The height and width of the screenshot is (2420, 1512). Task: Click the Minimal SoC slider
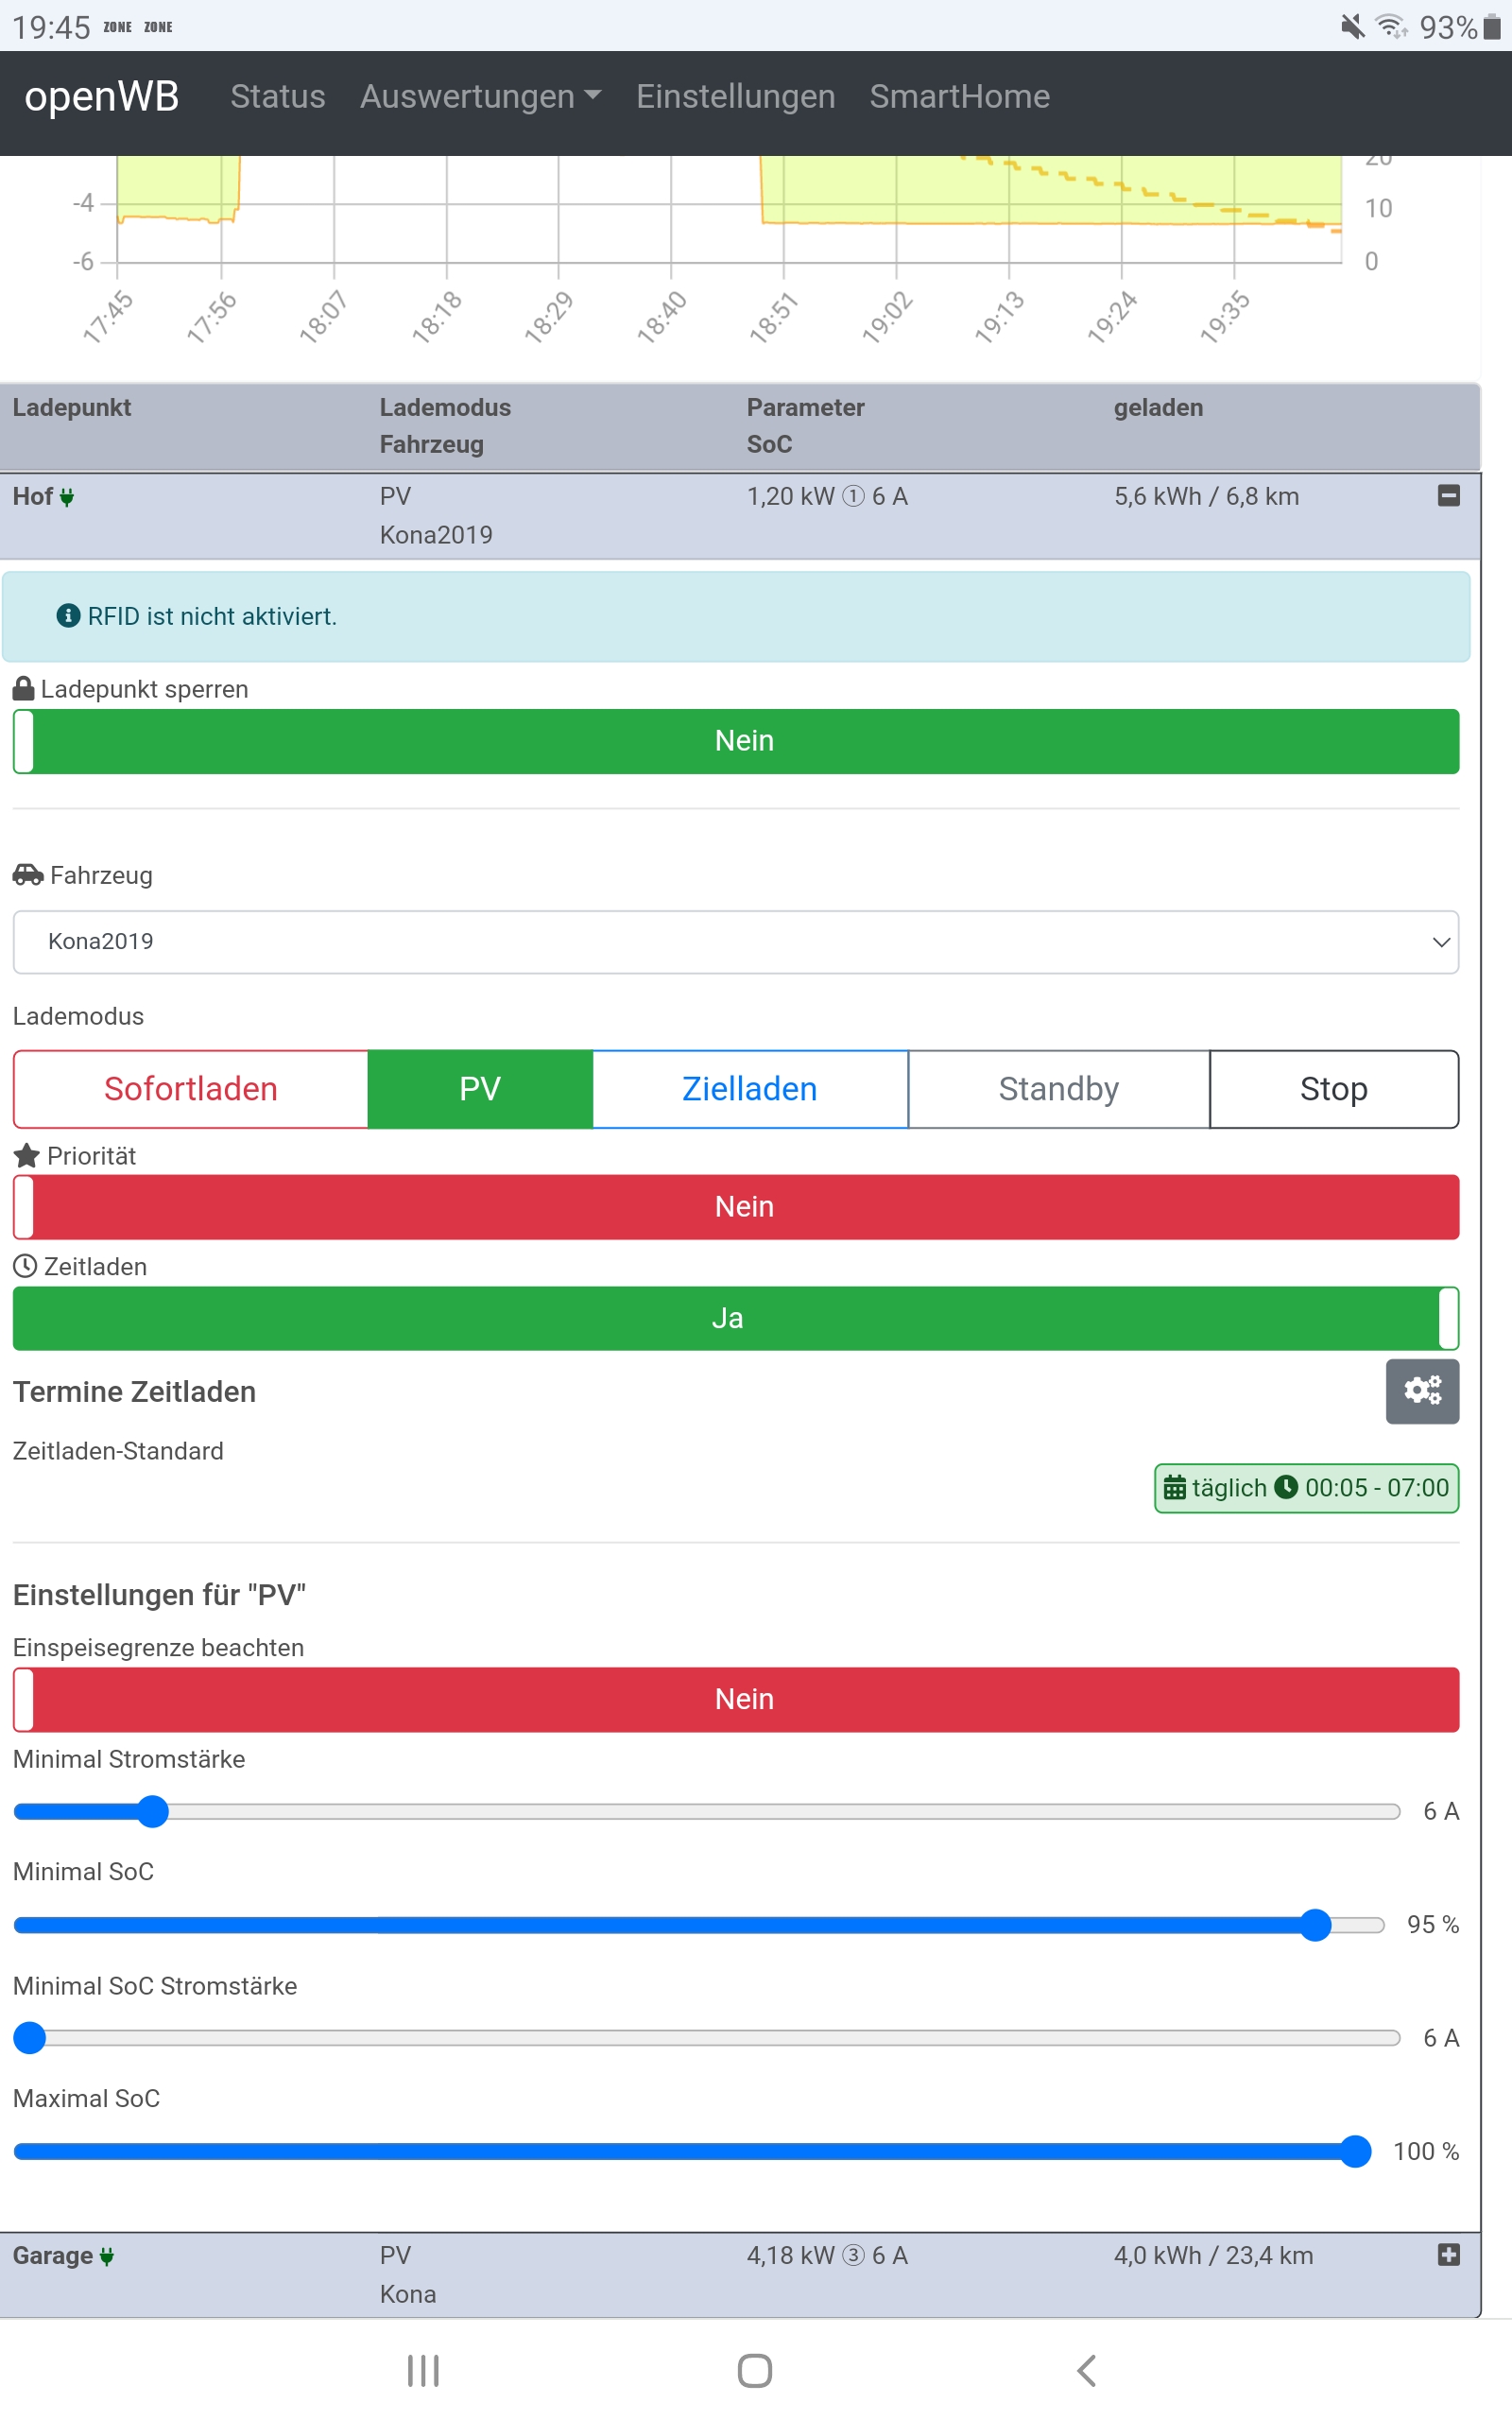point(698,1924)
